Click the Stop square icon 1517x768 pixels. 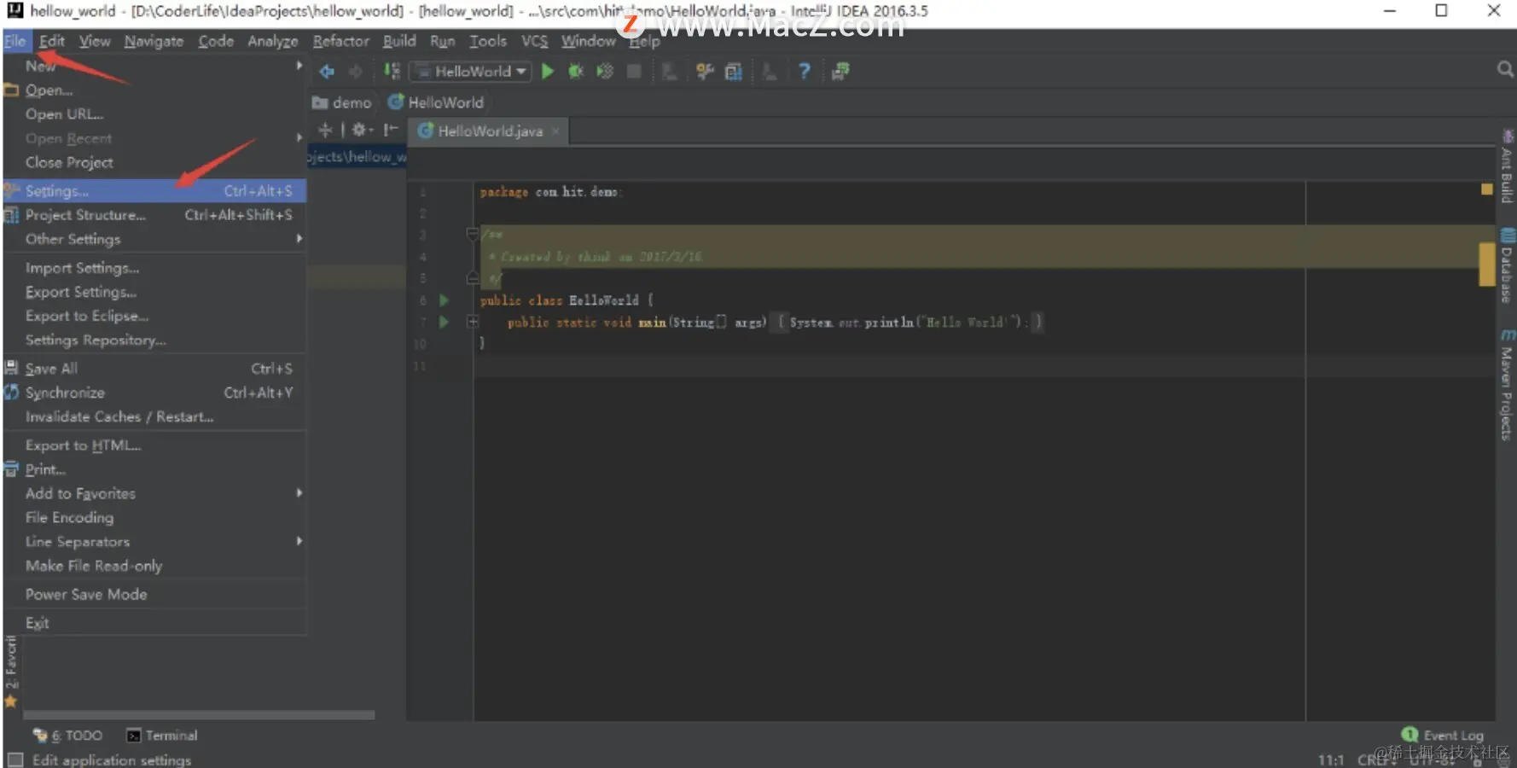[x=634, y=72]
